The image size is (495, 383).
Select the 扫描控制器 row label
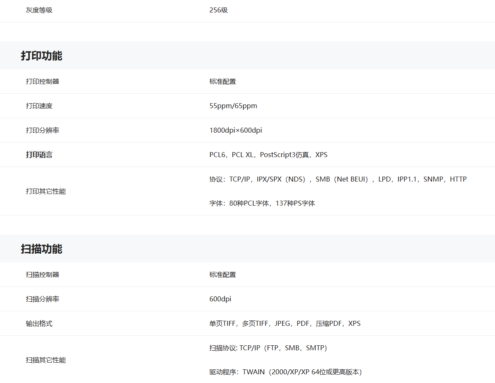(x=42, y=275)
